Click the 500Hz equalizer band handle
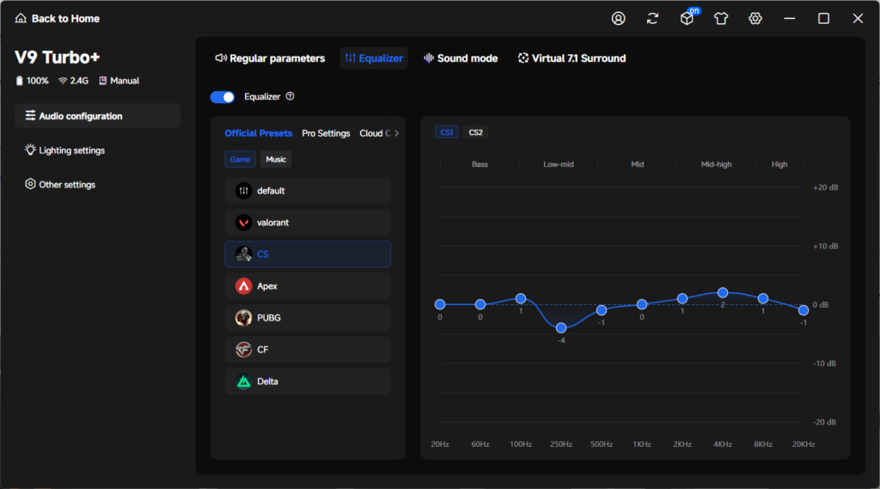Viewport: 880px width, 489px height. coord(602,310)
